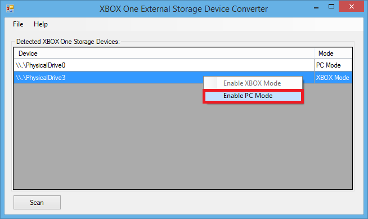Image resolution: width=368 pixels, height=219 pixels.
Task: Click the PC Mode cell of PhysicalDrive0
Action: coord(333,65)
